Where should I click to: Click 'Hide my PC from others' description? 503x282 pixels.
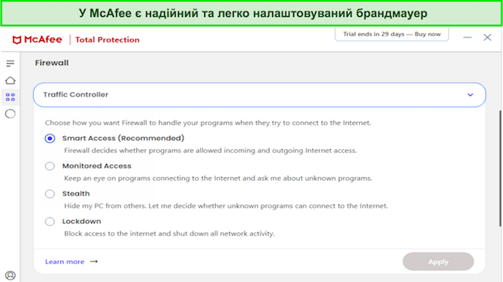226,206
